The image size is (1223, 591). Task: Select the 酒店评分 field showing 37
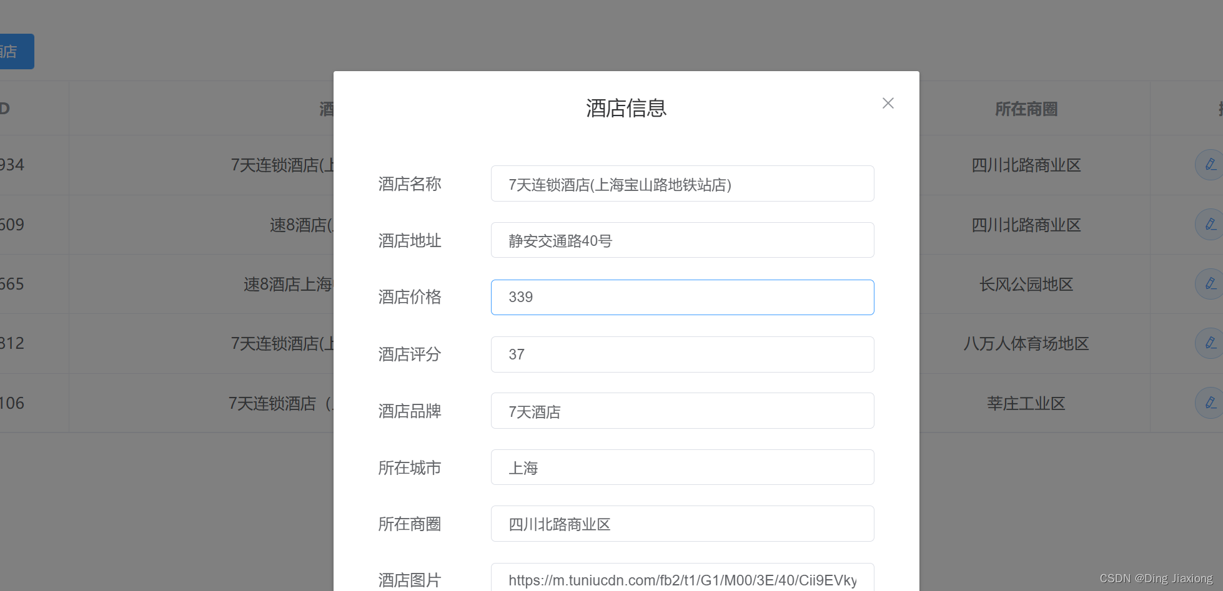click(x=682, y=354)
